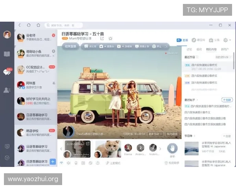236x189 pixels.
Task: Open the 更多互动 dropdown on the video
Action: [x=155, y=134]
